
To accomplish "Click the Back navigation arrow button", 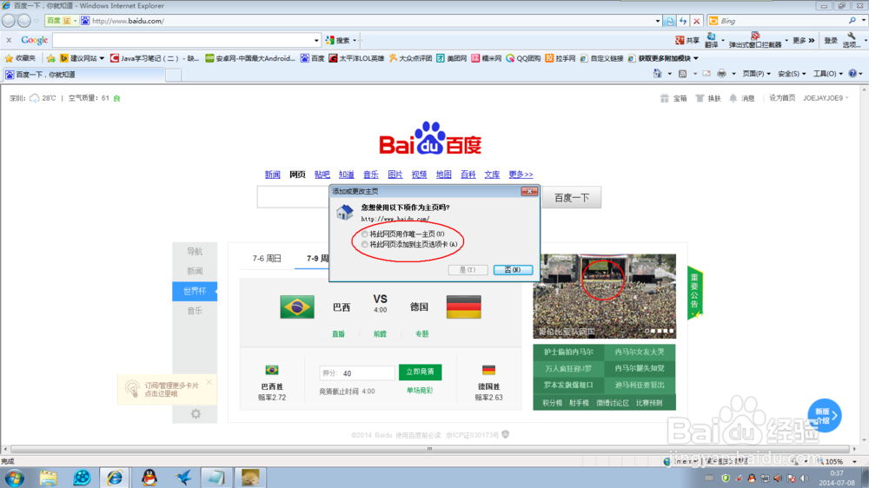I will 9,21.
